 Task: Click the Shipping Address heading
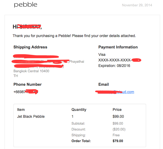point(30,47)
